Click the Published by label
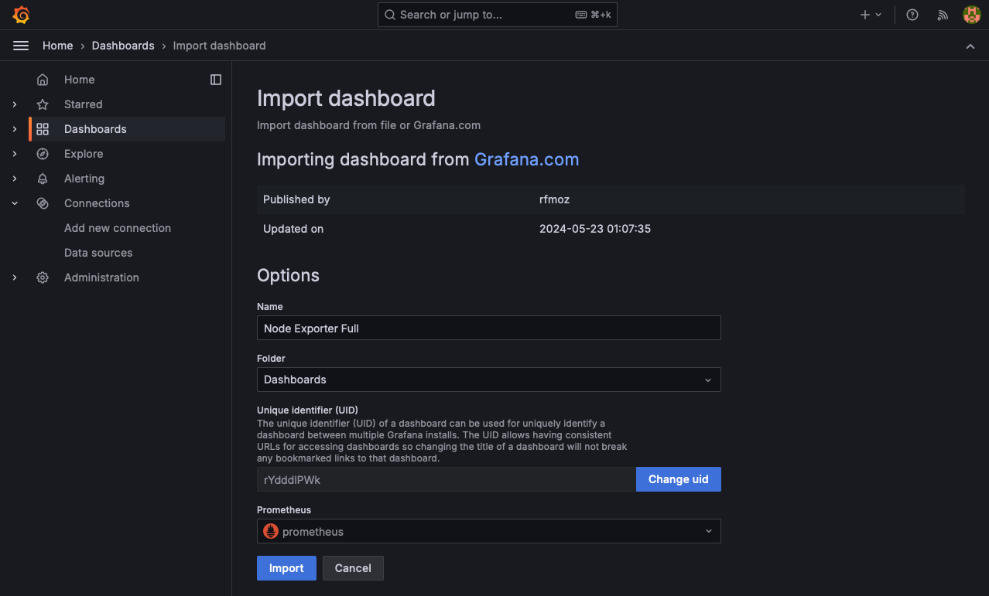Viewport: 989px width, 596px height. [x=296, y=199]
